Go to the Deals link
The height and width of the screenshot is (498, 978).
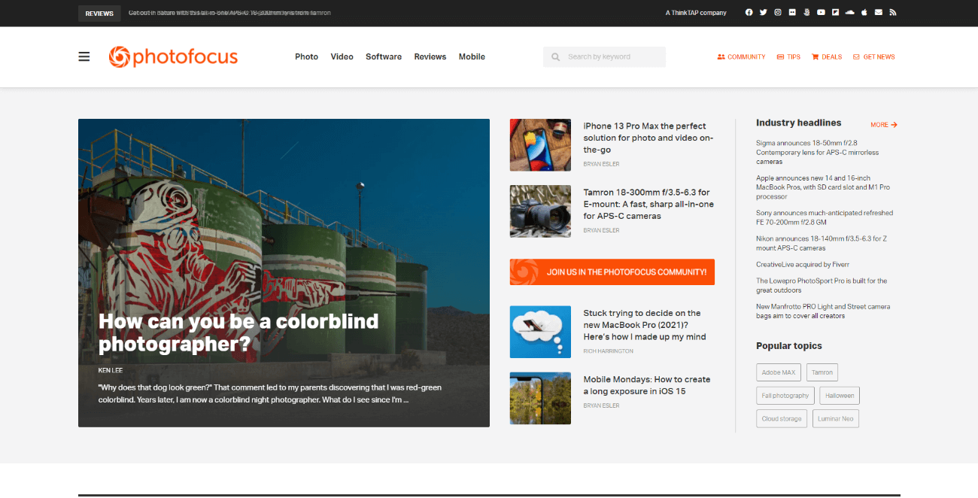(827, 57)
